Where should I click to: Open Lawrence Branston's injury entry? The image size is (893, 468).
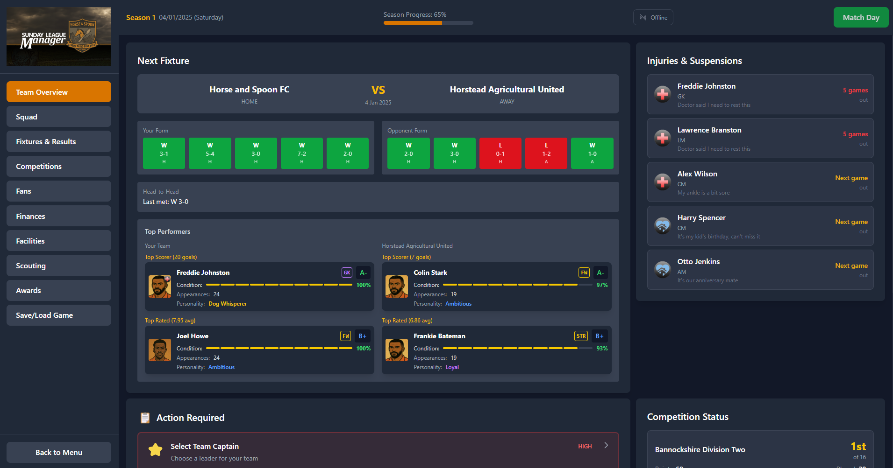pyautogui.click(x=760, y=138)
